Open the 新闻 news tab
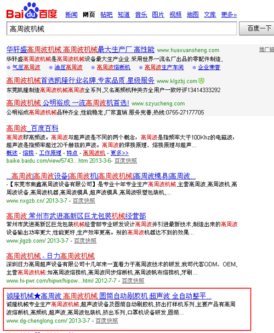 [x=71, y=15]
